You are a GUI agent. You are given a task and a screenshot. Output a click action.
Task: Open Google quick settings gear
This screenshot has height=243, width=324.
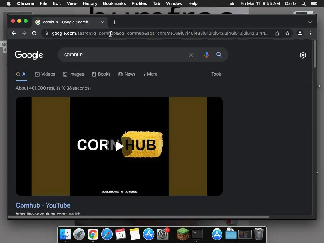pyautogui.click(x=303, y=55)
